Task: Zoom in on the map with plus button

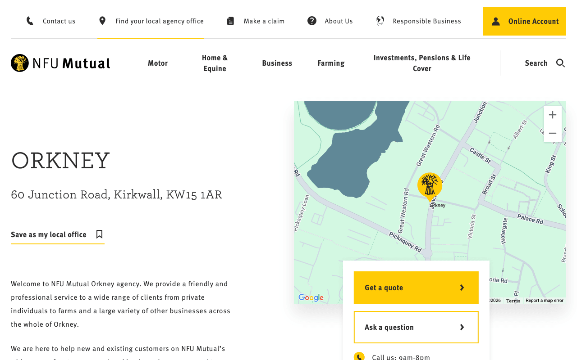Action: (x=553, y=115)
